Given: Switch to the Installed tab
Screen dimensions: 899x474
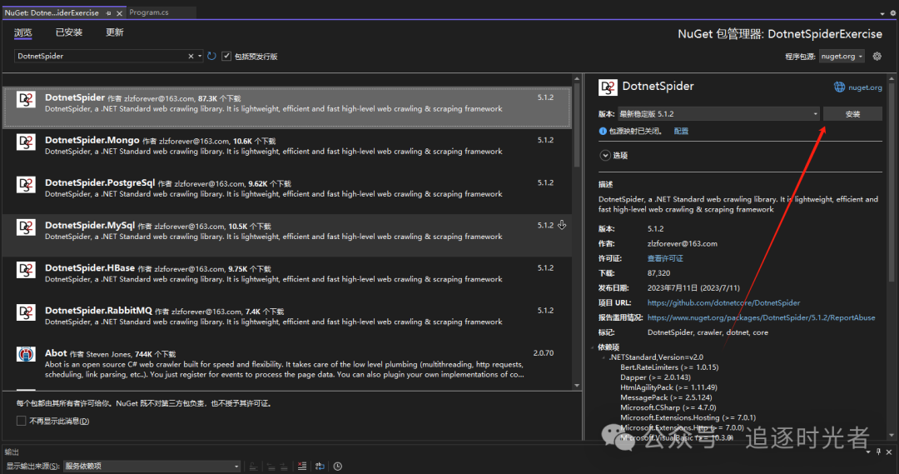Looking at the screenshot, I should click(69, 32).
